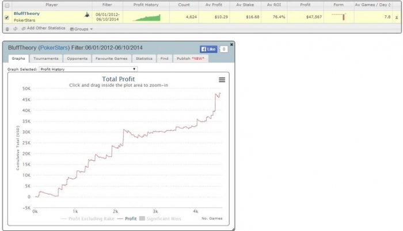Uncheck the BluffTheory row checkbox
The image size is (403, 231).
[7, 17]
